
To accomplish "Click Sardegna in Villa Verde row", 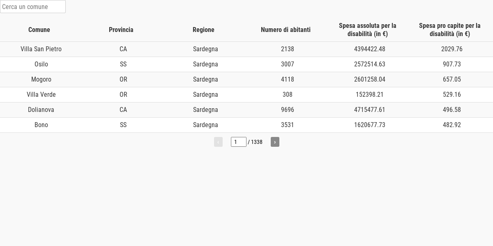I will pos(205,95).
